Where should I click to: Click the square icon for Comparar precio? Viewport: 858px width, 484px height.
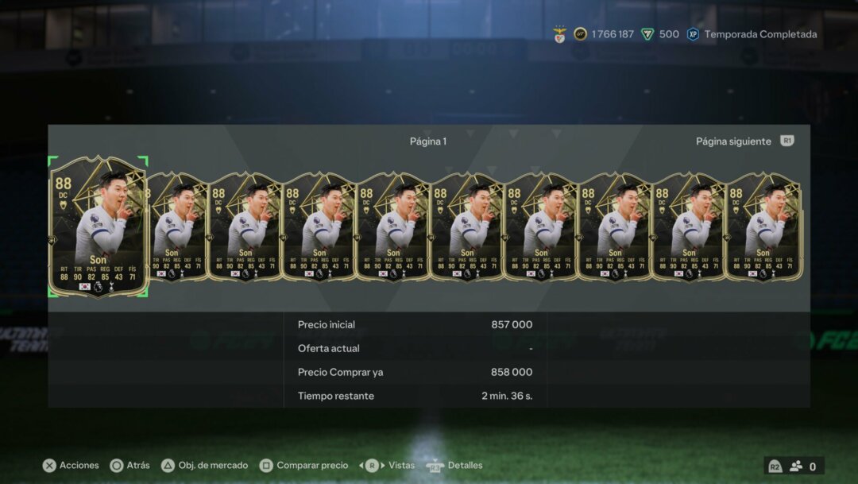pyautogui.click(x=266, y=466)
